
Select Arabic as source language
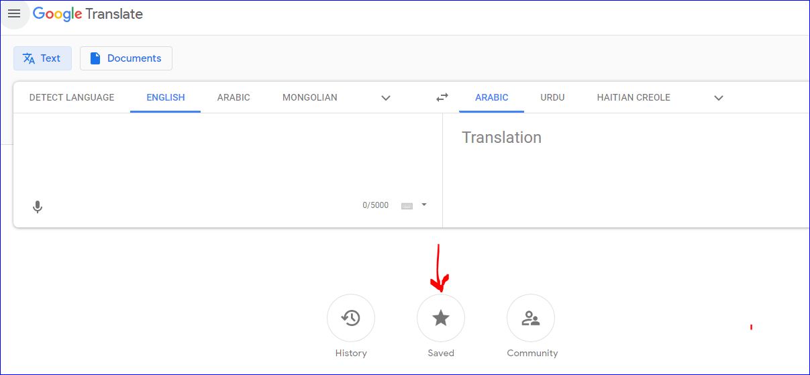pos(234,97)
